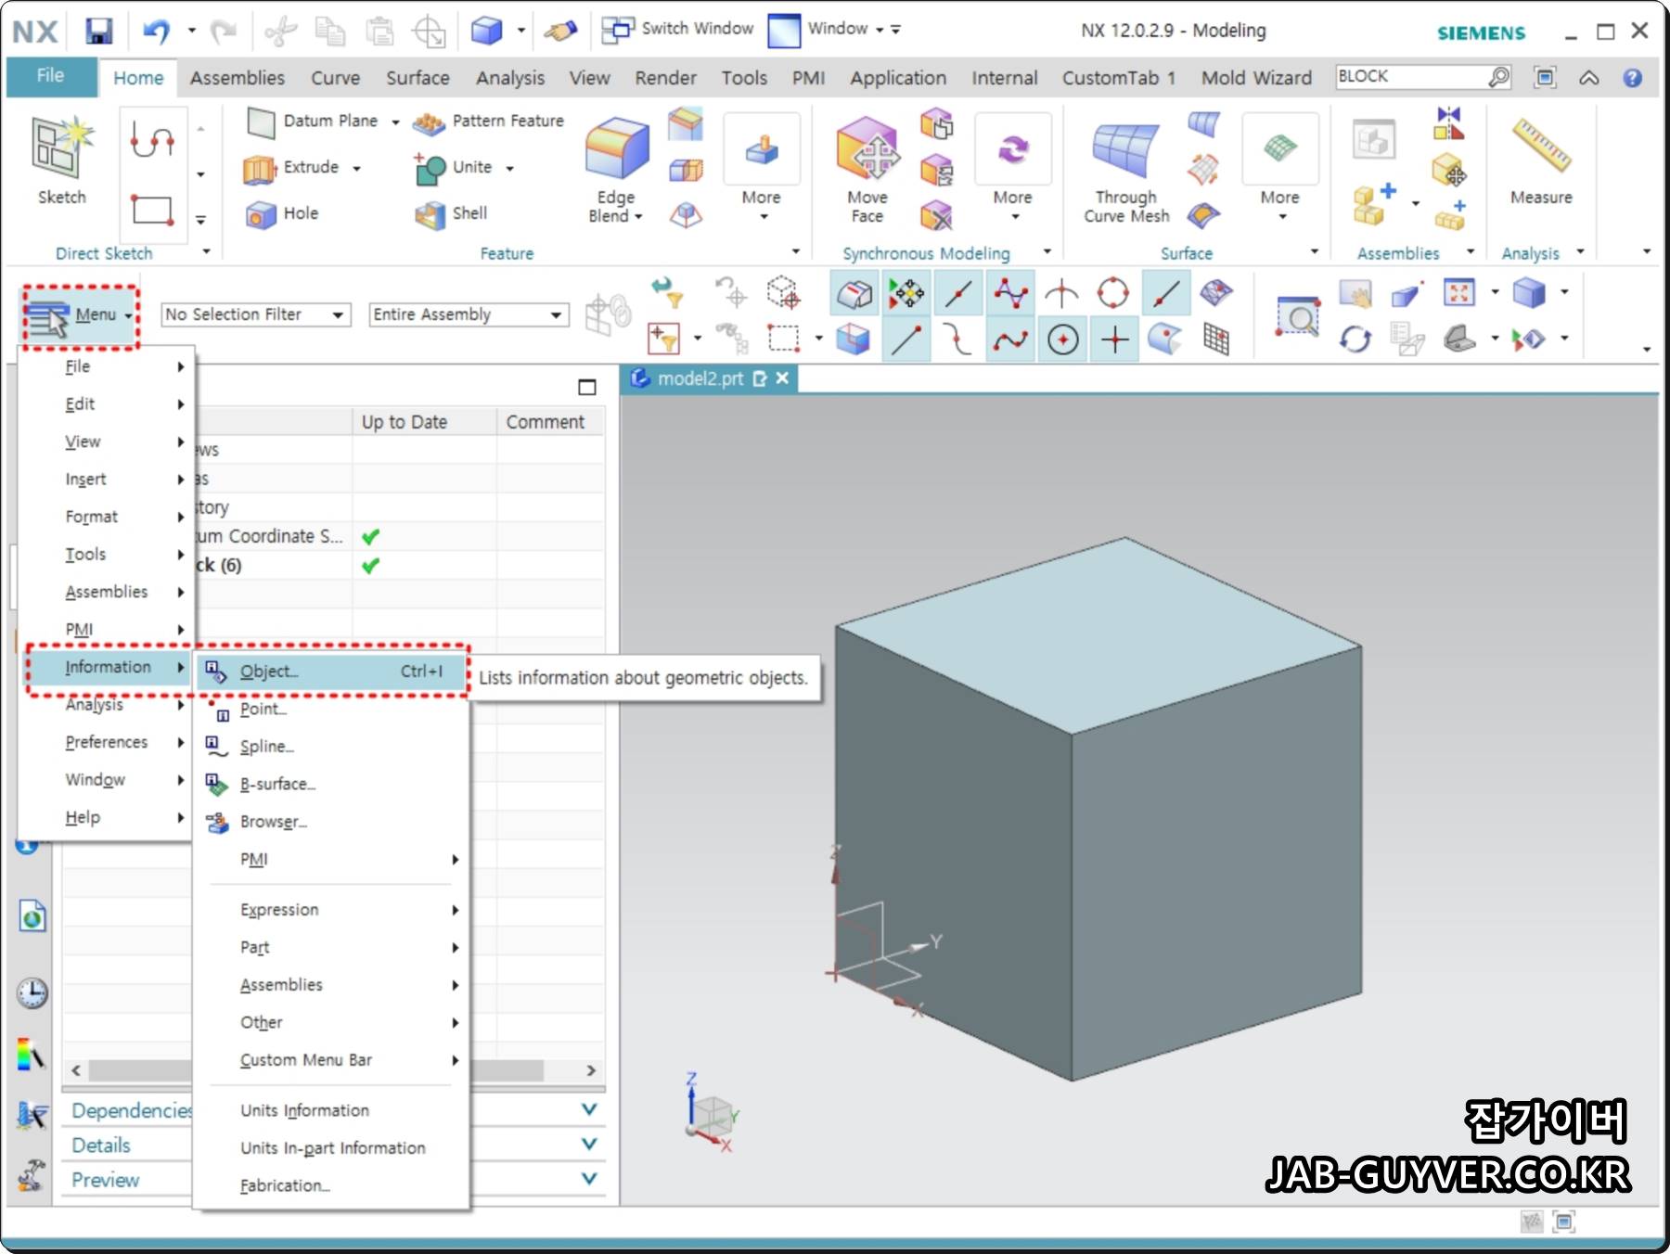Select the Through Curve Mesh icon
Screen dimensions: 1670x1254
click(1125, 150)
